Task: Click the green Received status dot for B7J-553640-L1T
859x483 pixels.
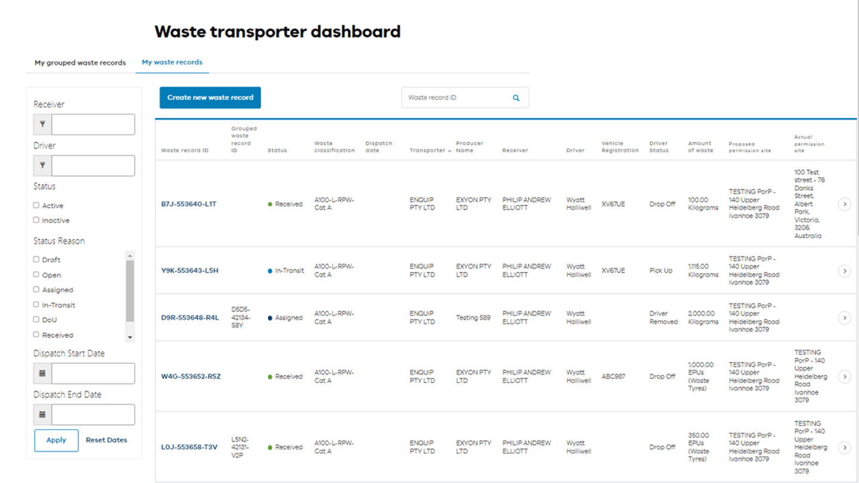Action: pyautogui.click(x=270, y=203)
